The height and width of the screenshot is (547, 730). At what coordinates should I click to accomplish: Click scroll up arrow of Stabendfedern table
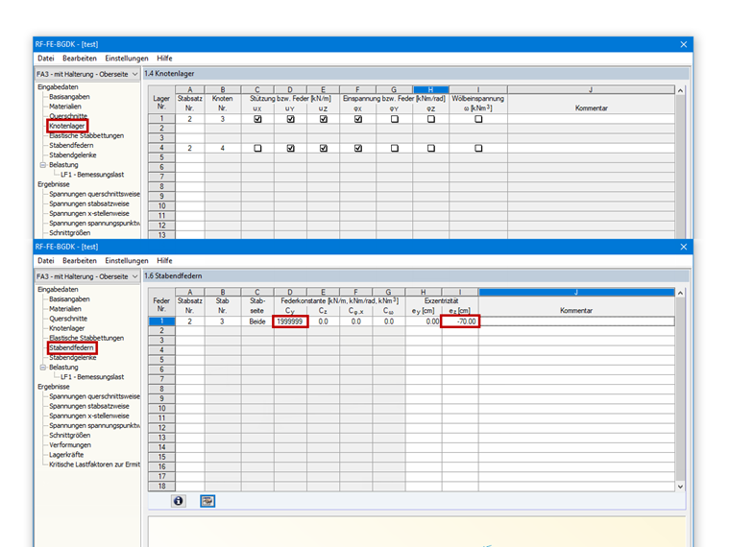pyautogui.click(x=680, y=293)
